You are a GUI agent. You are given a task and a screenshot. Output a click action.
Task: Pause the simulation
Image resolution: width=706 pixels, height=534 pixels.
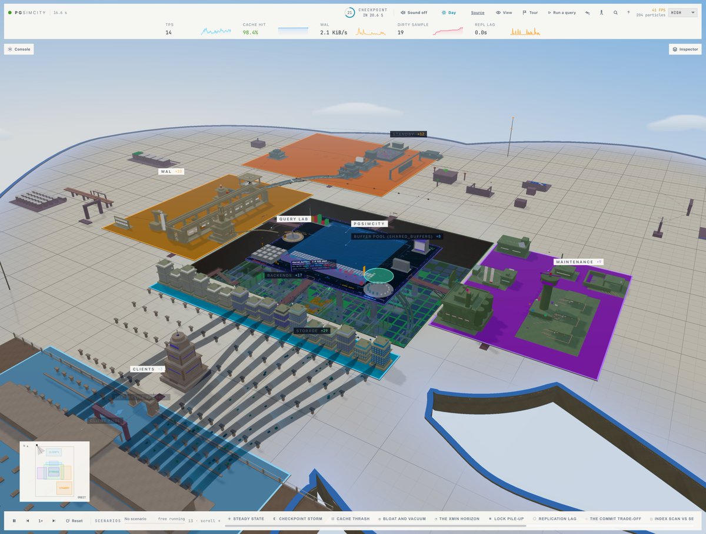pos(14,520)
